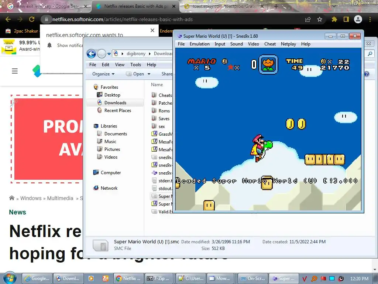Open the Emulation menu in Snes9x
Image resolution: width=378 pixels, height=284 pixels.
click(199, 44)
